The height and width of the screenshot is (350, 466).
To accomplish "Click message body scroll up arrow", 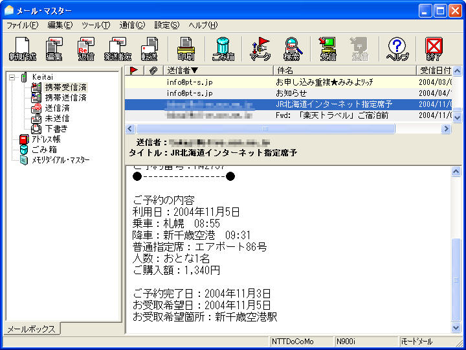I will (456, 172).
